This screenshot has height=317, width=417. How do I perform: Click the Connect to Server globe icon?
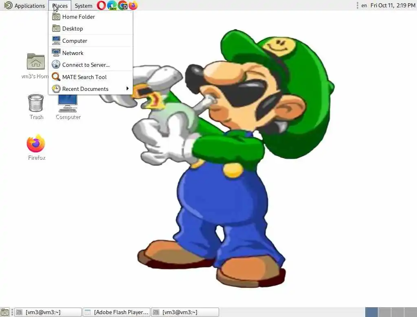56,64
